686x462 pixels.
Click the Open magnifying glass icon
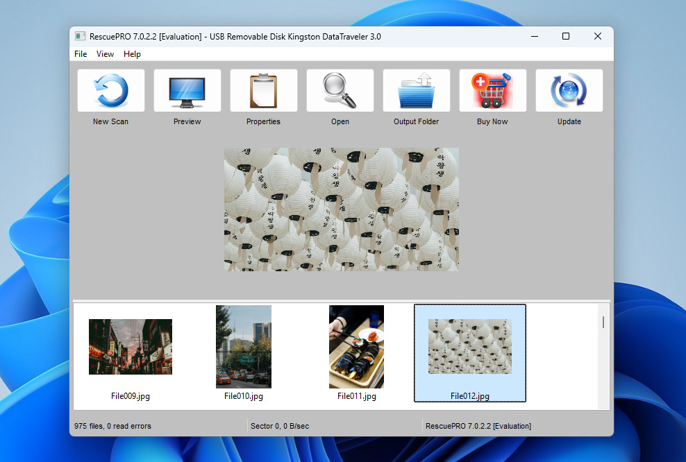coord(340,91)
